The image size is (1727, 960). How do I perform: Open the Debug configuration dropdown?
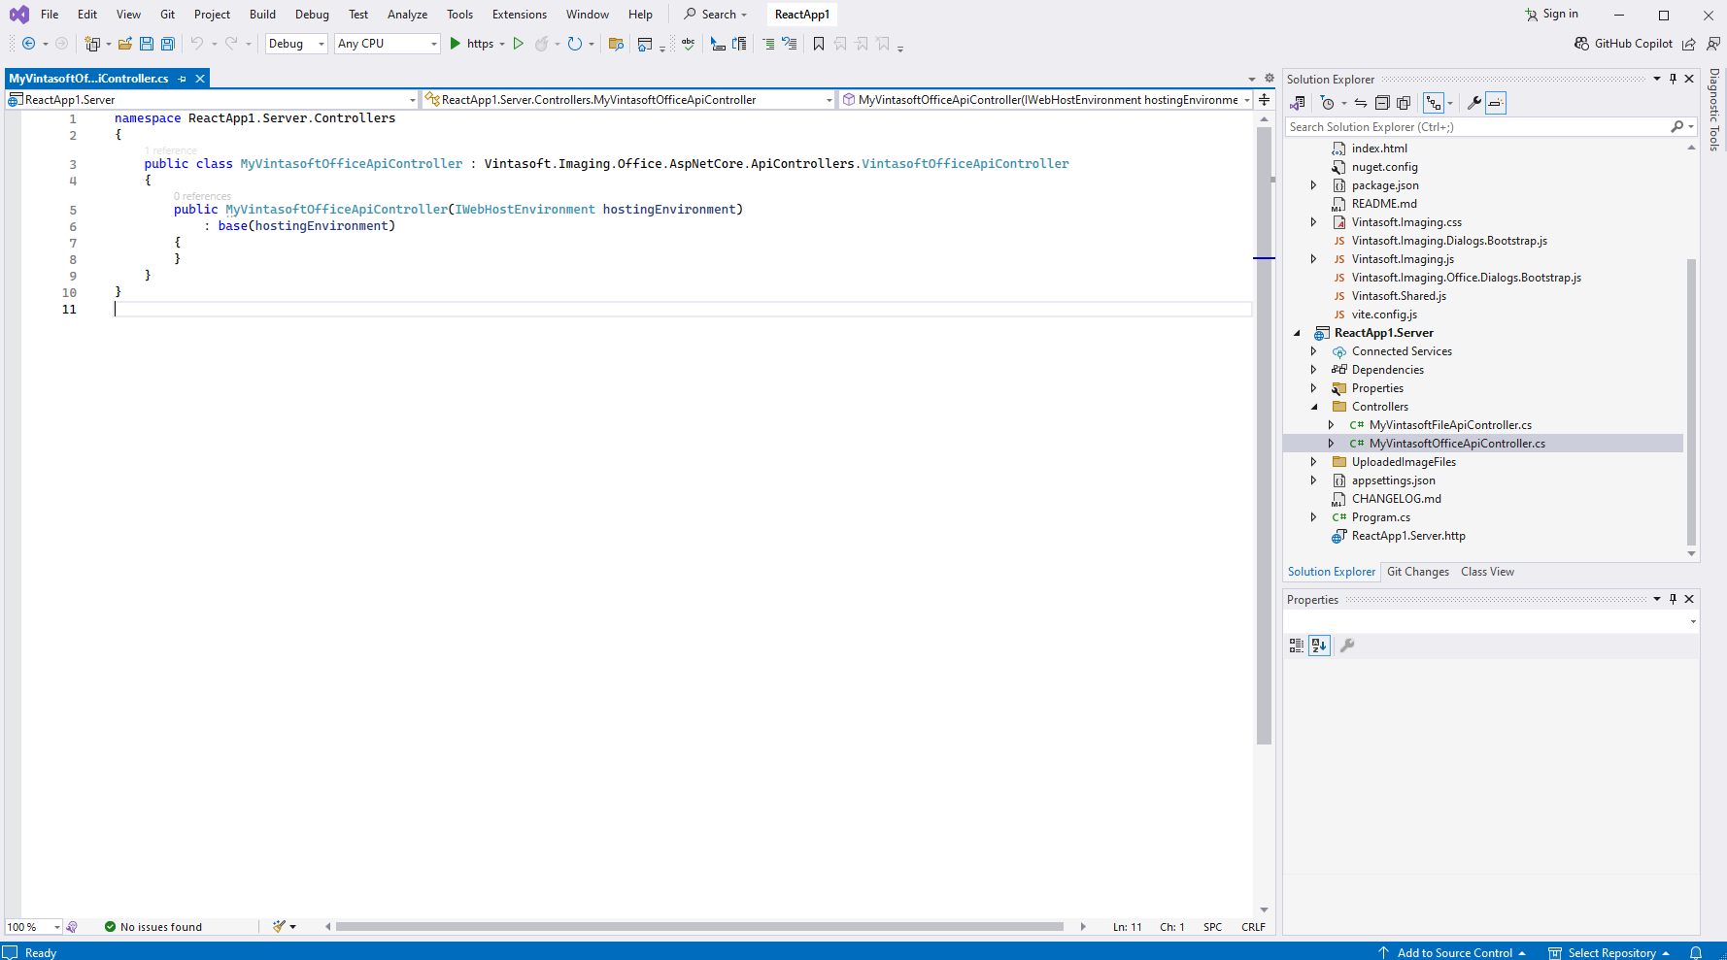click(295, 44)
